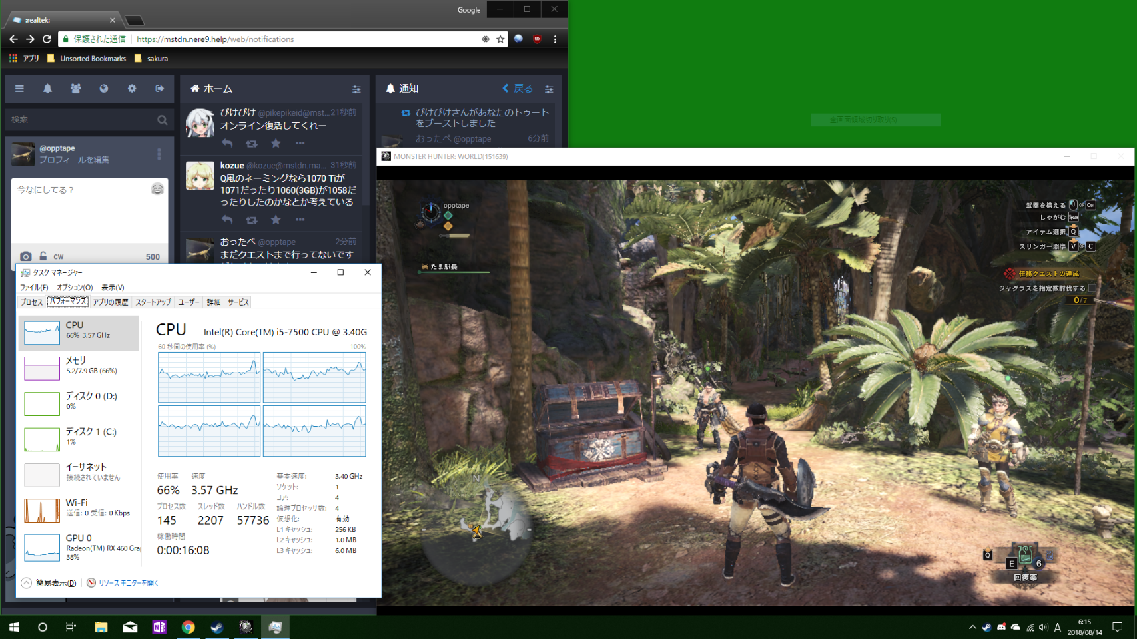Open Task Manager オプション menu

75,288
